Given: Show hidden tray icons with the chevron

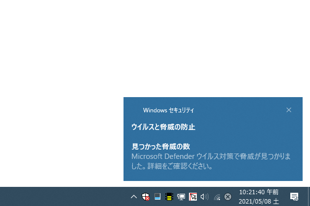Looking at the screenshot, I should (x=134, y=197).
